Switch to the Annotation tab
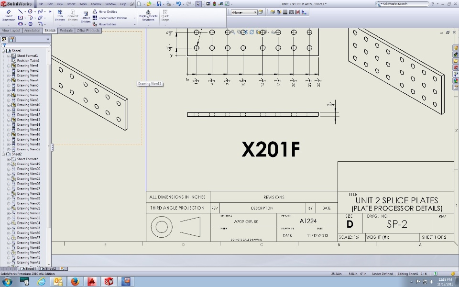Image resolution: width=459 pixels, height=287 pixels. tap(32, 31)
